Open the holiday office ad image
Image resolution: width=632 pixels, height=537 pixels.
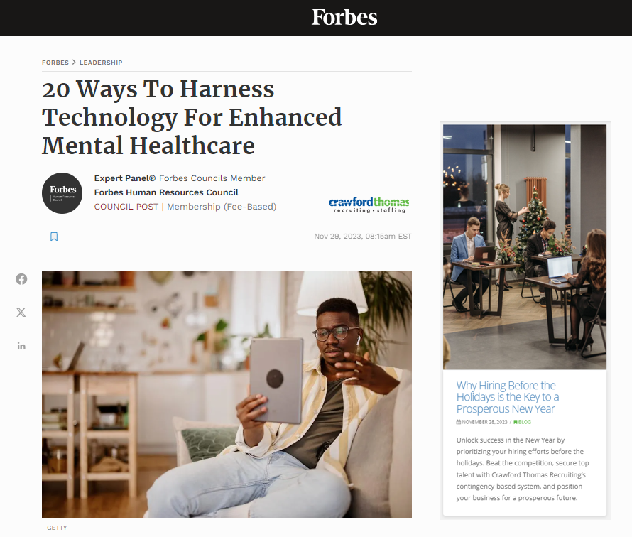[525, 246]
